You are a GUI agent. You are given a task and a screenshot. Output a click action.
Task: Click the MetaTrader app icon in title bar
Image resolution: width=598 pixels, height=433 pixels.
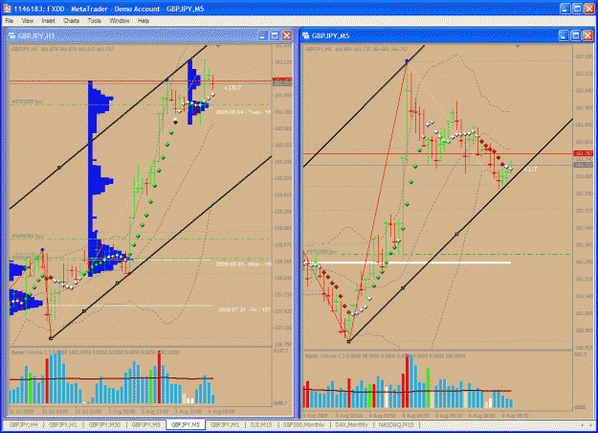(x=8, y=8)
